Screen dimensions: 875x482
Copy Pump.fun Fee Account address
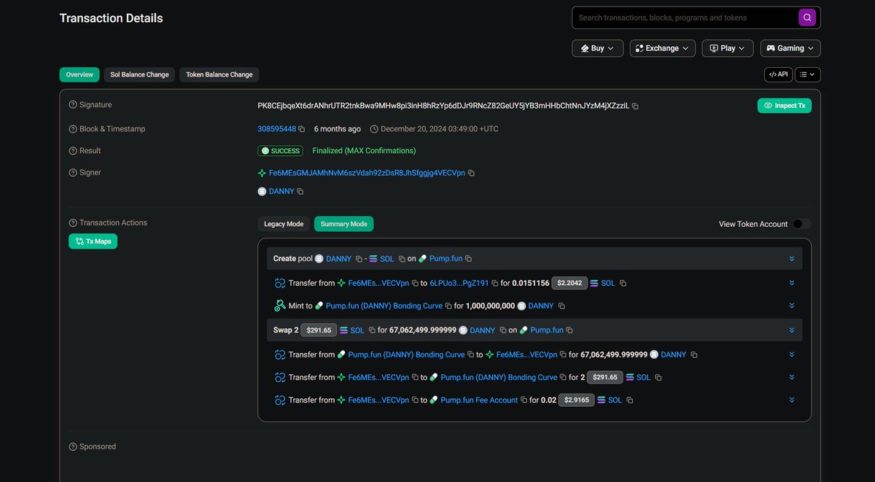point(524,400)
